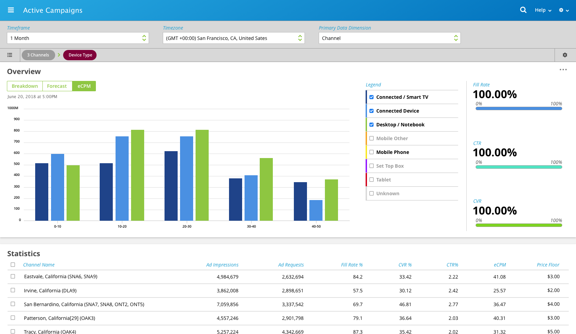Check the Tablet legend checkbox
Image resolution: width=576 pixels, height=334 pixels.
(371, 180)
